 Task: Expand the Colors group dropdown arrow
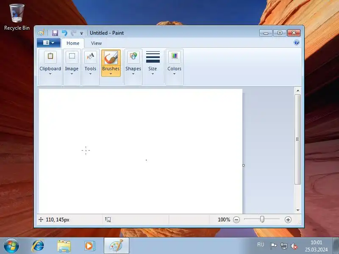click(174, 74)
